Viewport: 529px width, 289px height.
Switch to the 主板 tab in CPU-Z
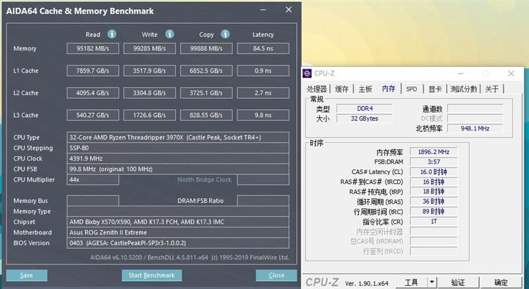365,89
